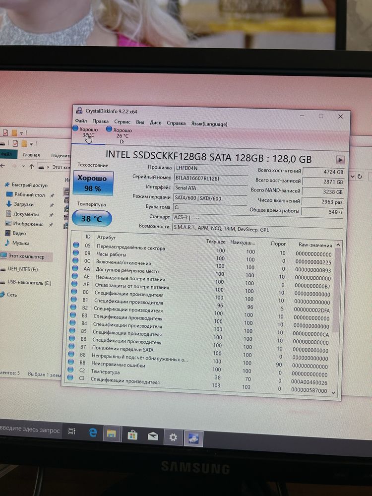This screenshot has height=496, width=372.
Task: Open Microsoft Store from the taskbar
Action: pos(132,435)
